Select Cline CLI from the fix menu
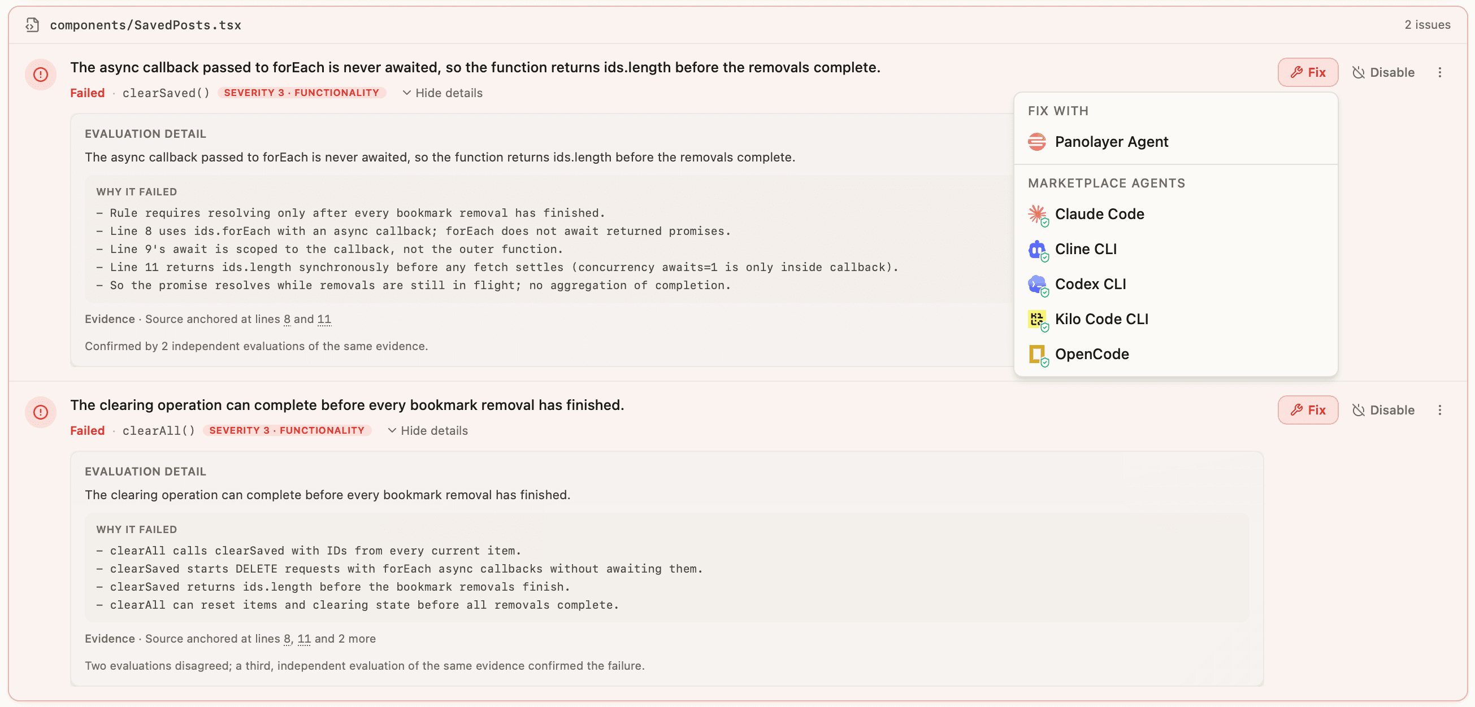The image size is (1475, 707). click(x=1175, y=249)
